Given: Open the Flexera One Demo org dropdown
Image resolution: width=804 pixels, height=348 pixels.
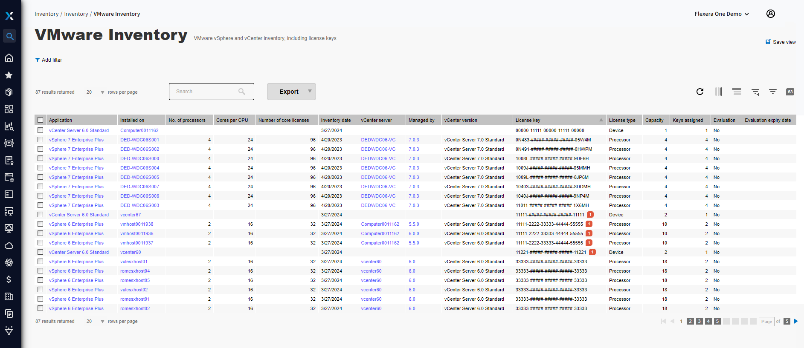Looking at the screenshot, I should point(722,14).
